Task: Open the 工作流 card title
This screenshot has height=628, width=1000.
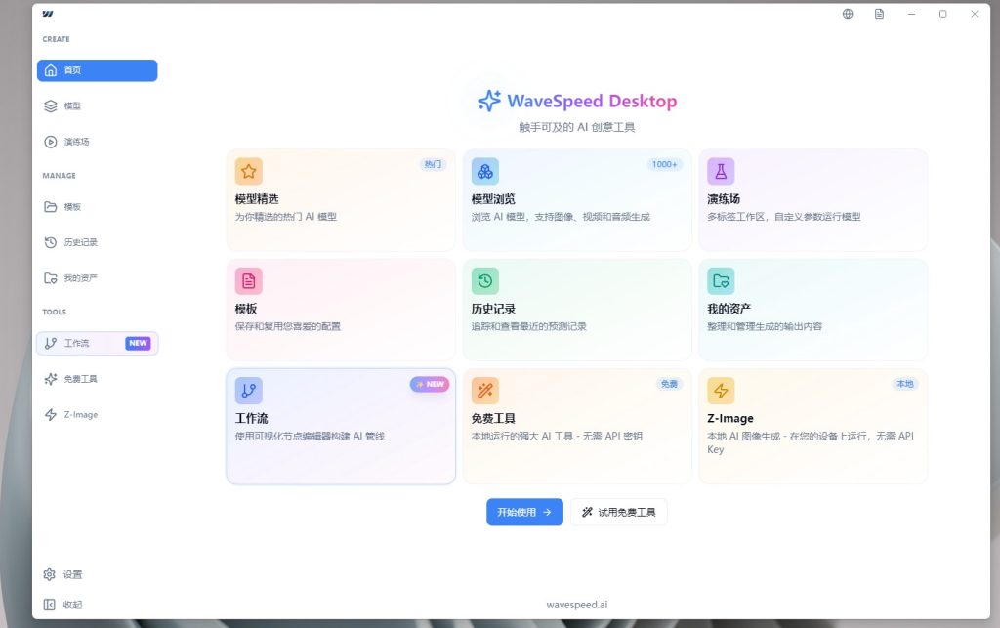Action: click(x=251, y=418)
